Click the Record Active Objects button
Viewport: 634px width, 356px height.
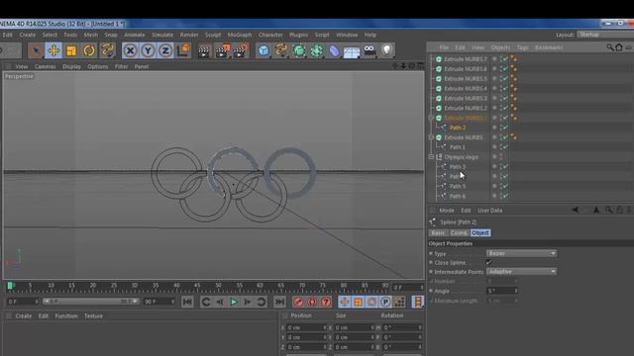(298, 302)
